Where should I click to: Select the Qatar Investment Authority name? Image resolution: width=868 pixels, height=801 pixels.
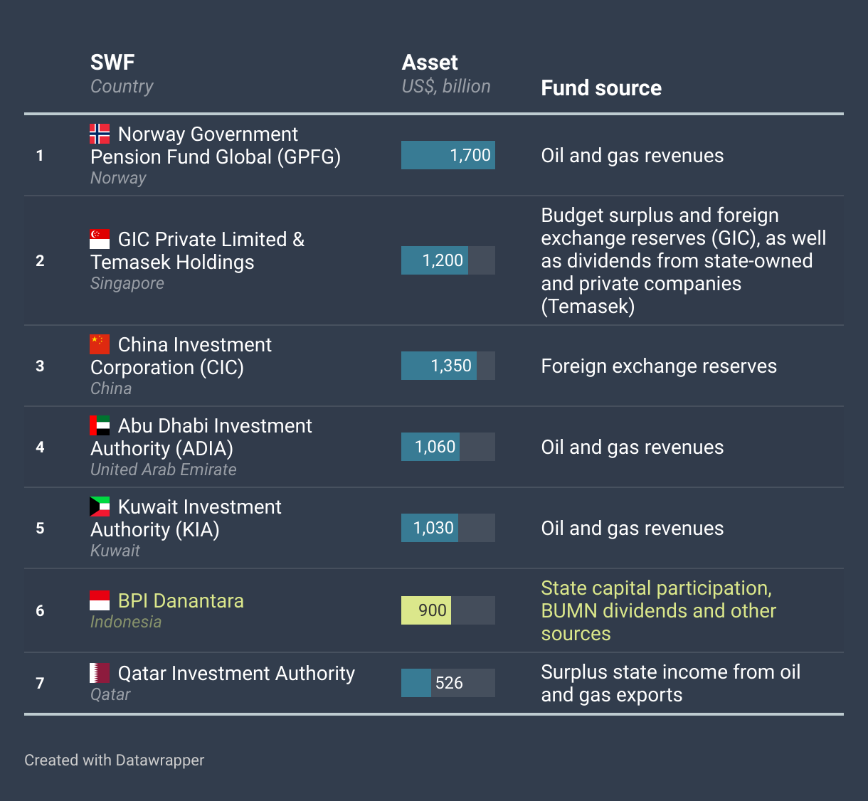tap(236, 674)
